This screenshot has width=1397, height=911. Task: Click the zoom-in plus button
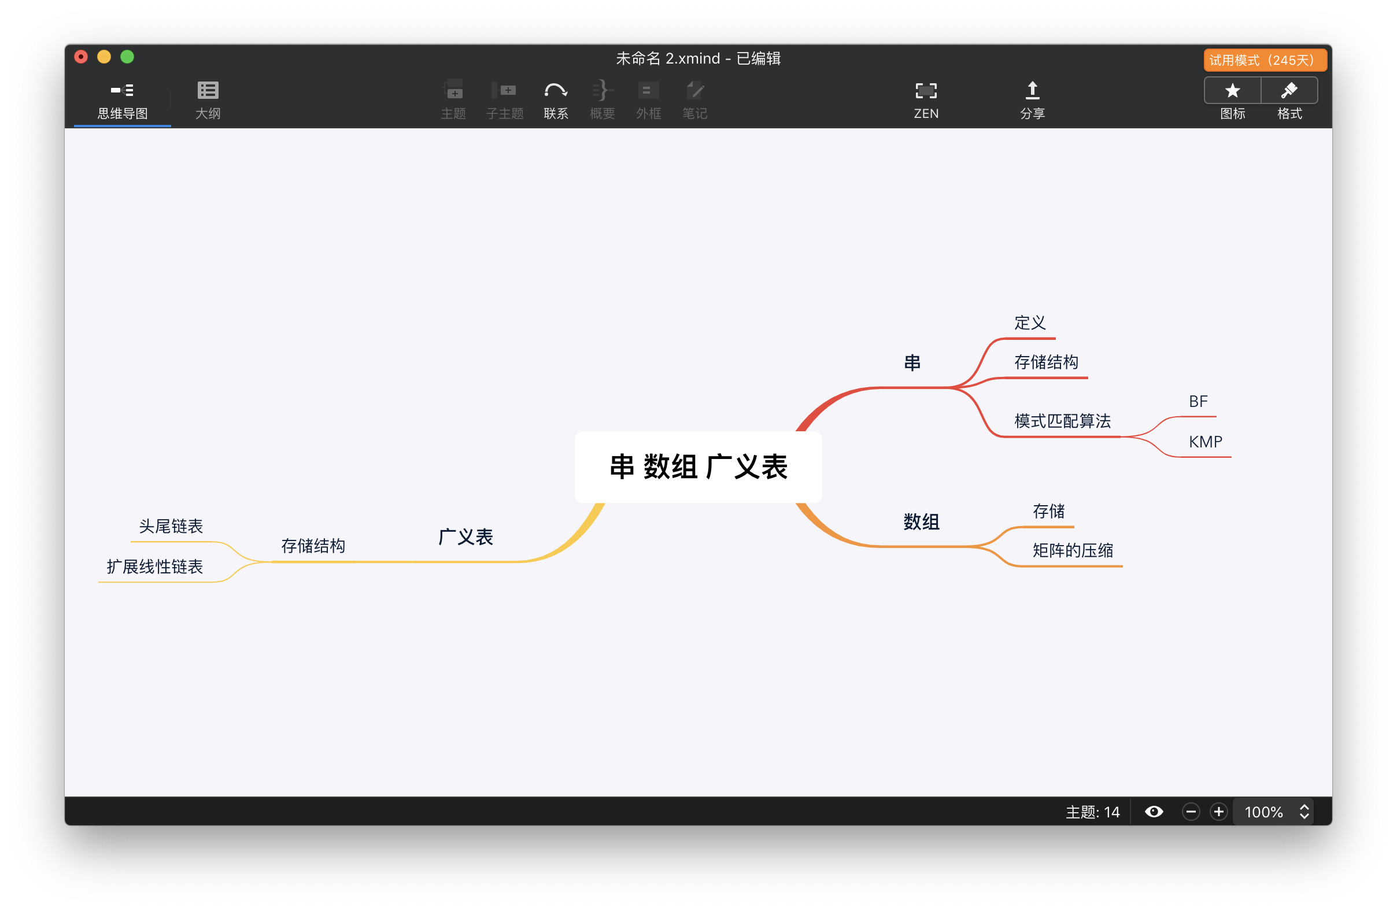[1218, 812]
